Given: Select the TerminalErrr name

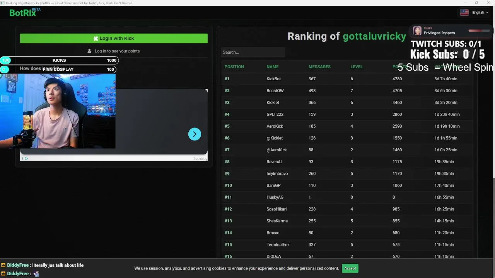Looking at the screenshot, I should 278,245.
